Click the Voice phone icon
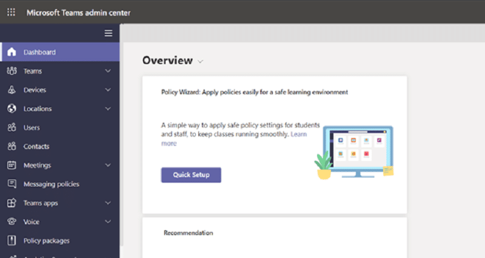 pos(12,222)
